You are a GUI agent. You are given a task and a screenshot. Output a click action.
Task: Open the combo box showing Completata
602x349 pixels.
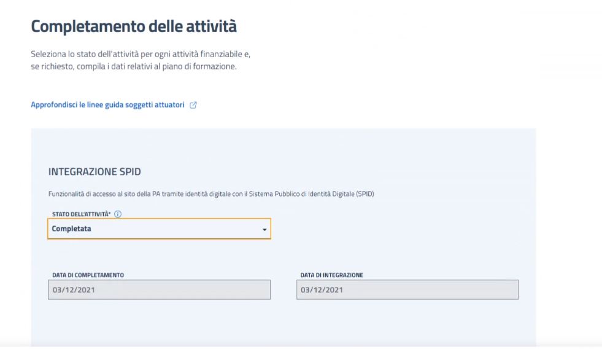point(160,229)
